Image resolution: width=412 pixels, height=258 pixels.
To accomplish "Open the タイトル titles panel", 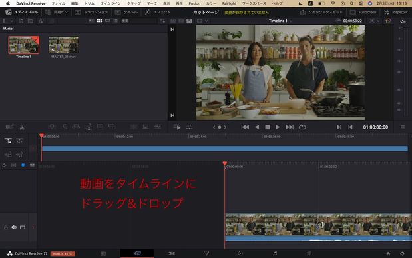I will pyautogui.click(x=126, y=12).
